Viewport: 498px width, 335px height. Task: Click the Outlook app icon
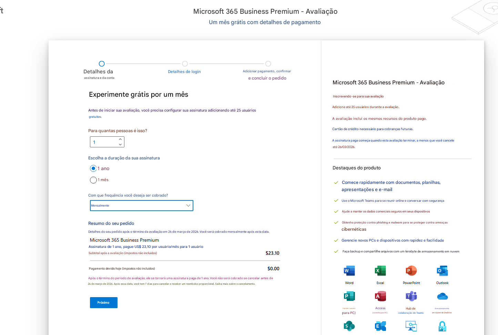pos(442,271)
